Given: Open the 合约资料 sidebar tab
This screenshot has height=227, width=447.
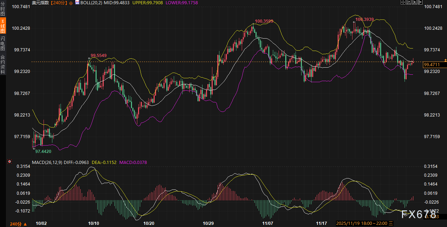Looking at the screenshot, I should [x=3, y=64].
